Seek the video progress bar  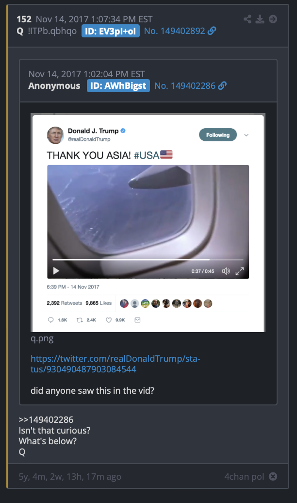148,260
